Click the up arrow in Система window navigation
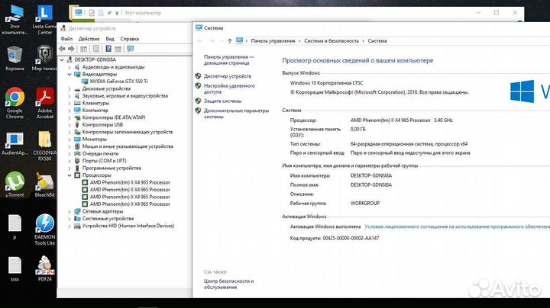Image resolution: width=550 pixels, height=308 pixels. click(230, 41)
